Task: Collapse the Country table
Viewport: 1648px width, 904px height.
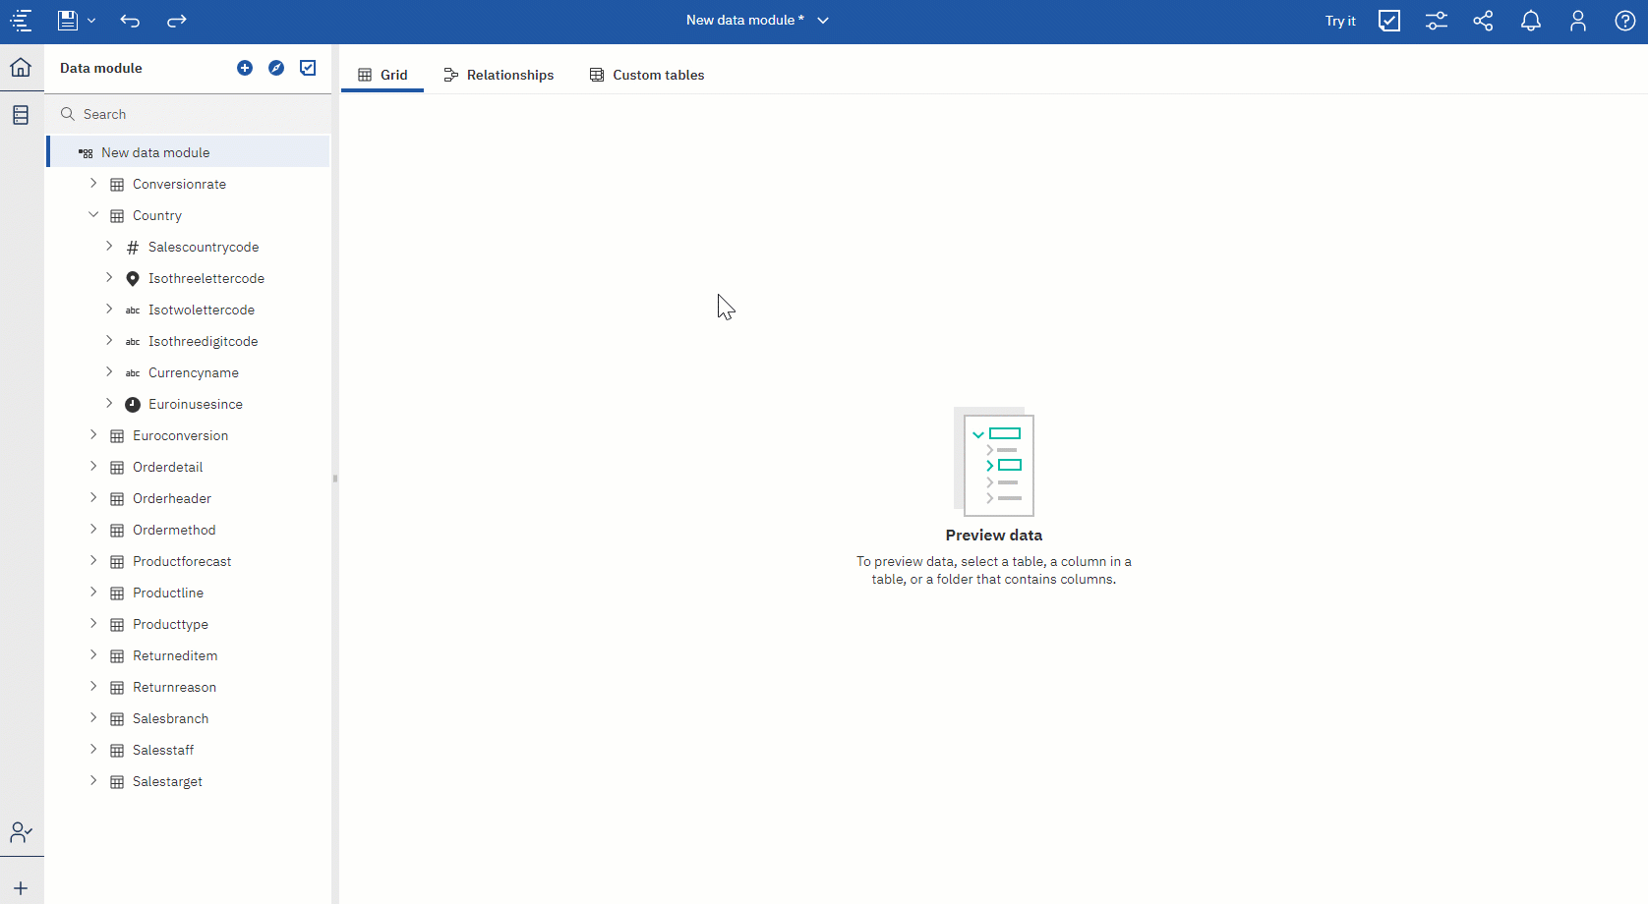Action: coord(93,215)
